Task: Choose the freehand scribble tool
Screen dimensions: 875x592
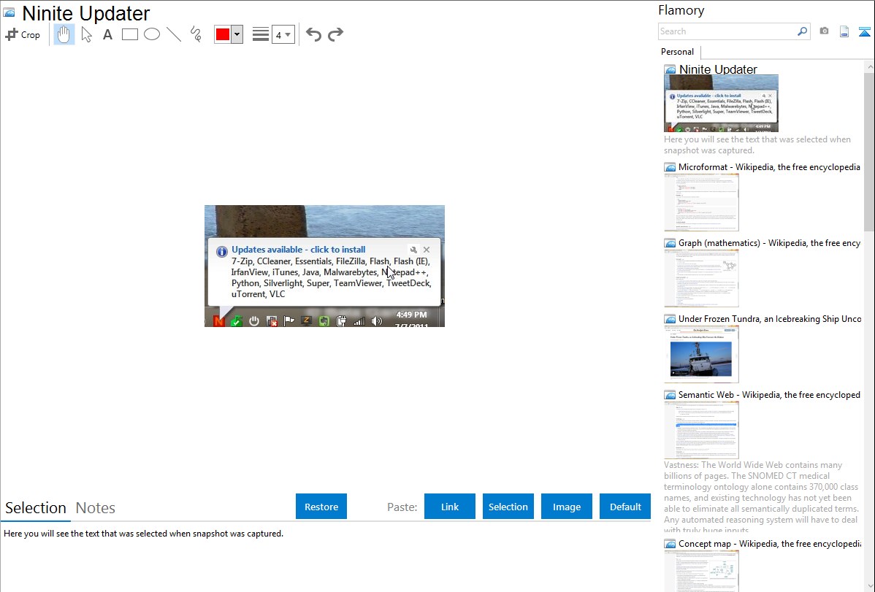Action: [196, 34]
